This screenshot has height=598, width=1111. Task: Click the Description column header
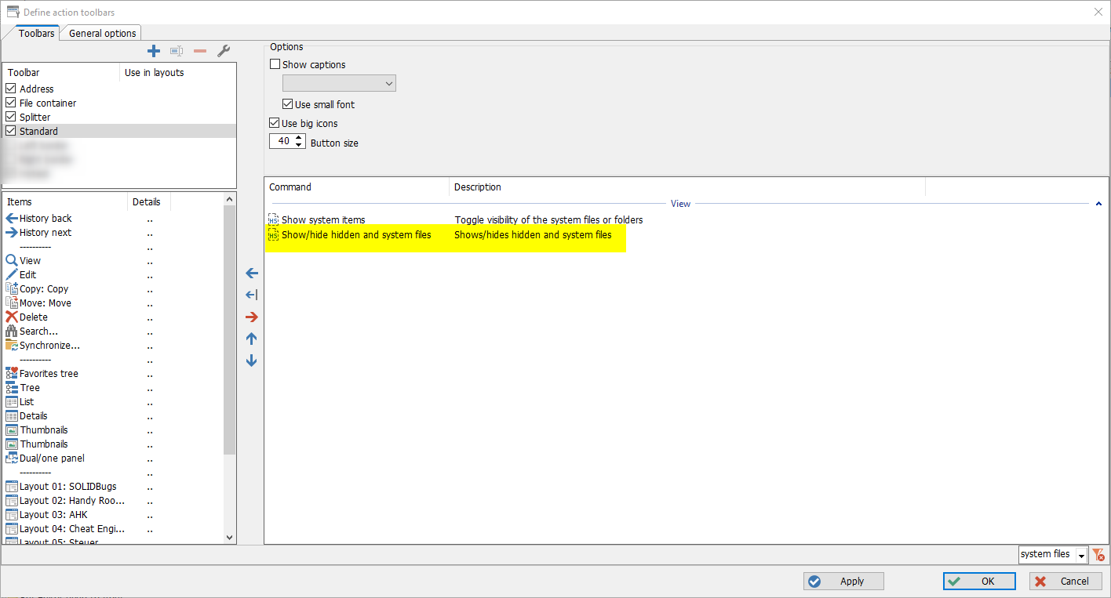pyautogui.click(x=687, y=187)
